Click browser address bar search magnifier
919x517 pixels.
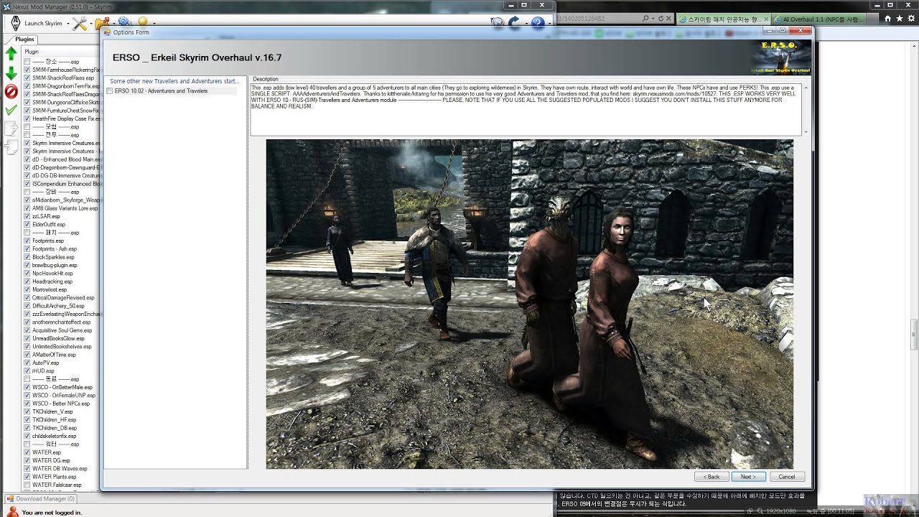645,19
